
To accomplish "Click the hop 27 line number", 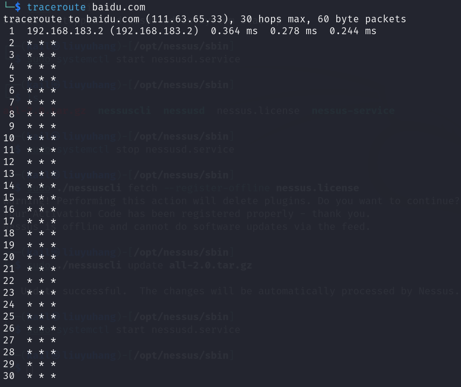I will [9, 340].
